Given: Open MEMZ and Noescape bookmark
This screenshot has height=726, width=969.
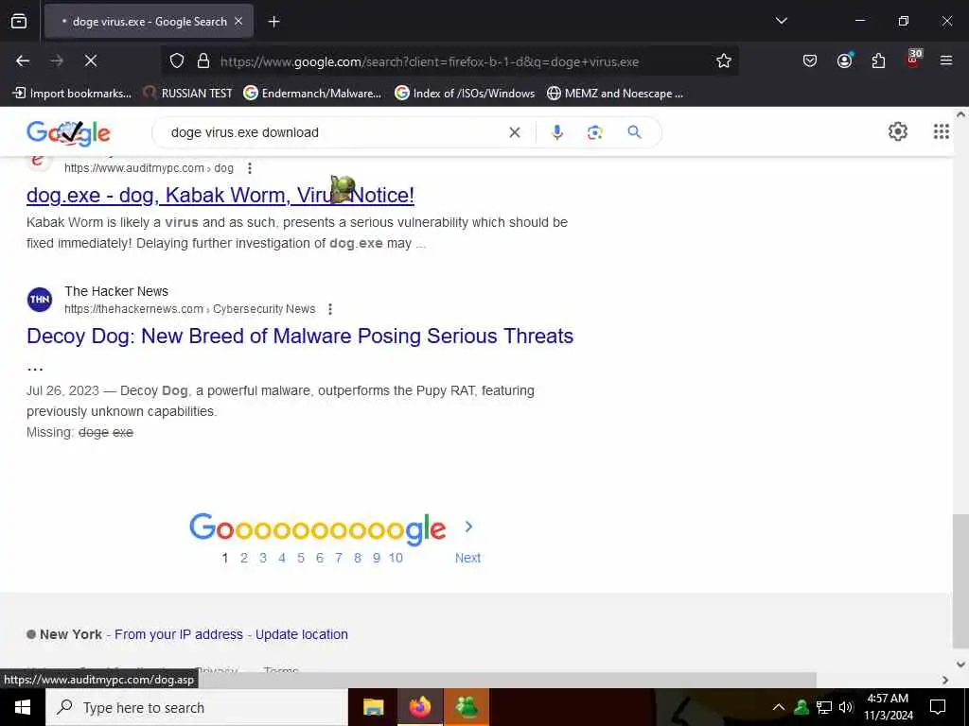Looking at the screenshot, I should point(615,94).
